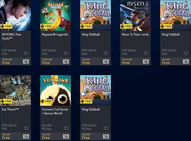This screenshot has height=141, width=191.
Task: Open the Risen 3 Titan Lords cover art
Action: coord(136,15)
